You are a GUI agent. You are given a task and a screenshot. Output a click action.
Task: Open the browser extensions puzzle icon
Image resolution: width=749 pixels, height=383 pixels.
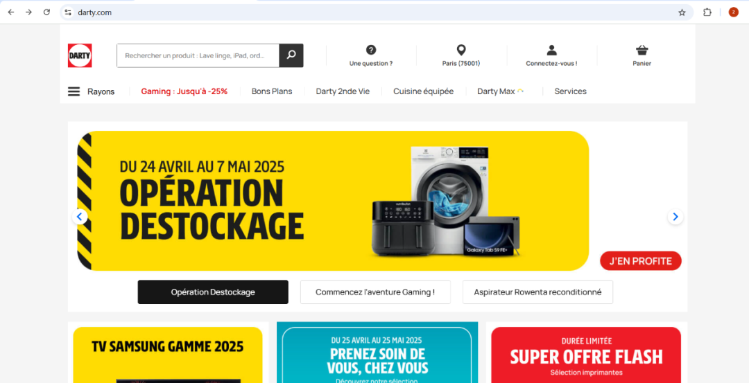[707, 12]
